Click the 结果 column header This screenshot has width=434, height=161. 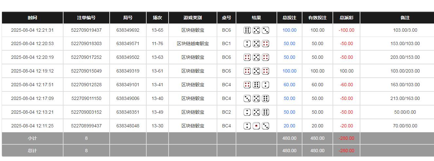[256, 18]
